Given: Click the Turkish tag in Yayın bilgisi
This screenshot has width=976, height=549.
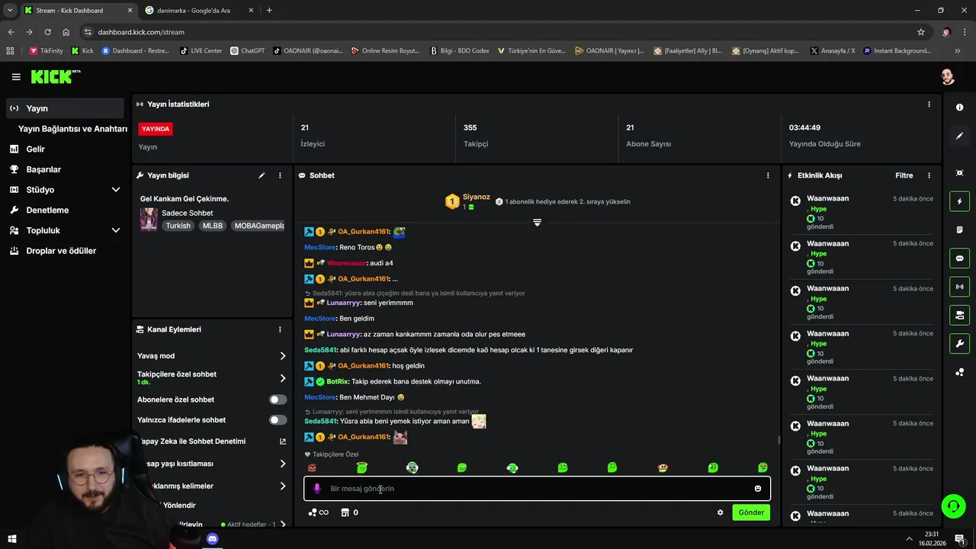Looking at the screenshot, I should pos(178,226).
